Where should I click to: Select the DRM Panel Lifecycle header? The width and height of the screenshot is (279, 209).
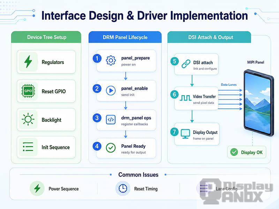point(125,37)
